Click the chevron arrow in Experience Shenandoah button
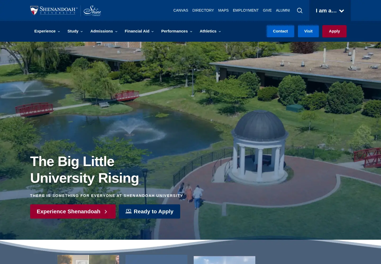The height and width of the screenshot is (264, 381). [x=106, y=212]
